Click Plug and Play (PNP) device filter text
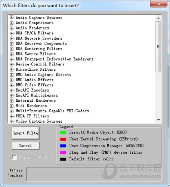Image resolution: width=170 pixels, height=187 pixels. [106, 153]
